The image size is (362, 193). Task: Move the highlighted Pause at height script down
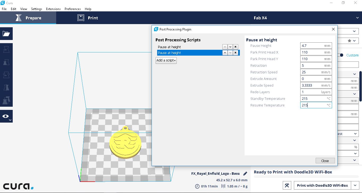pyautogui.click(x=230, y=53)
